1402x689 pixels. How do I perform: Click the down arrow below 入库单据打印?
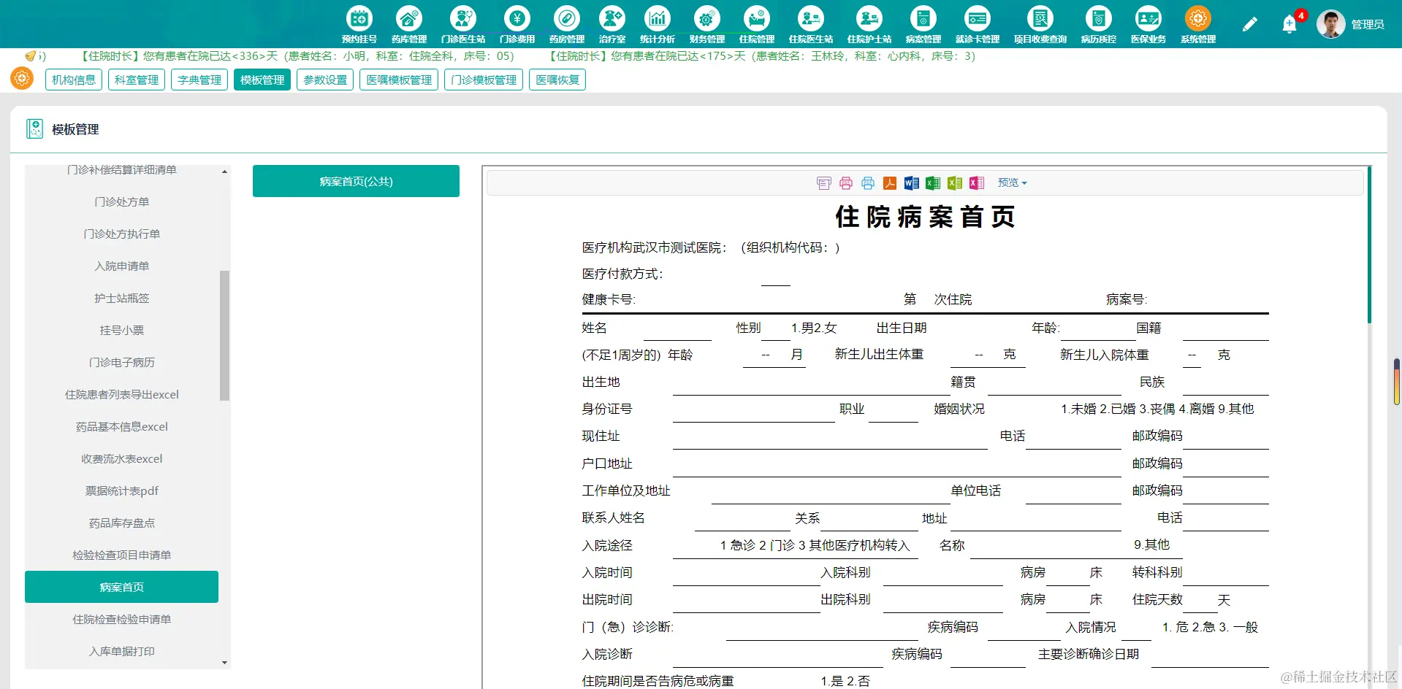225,662
